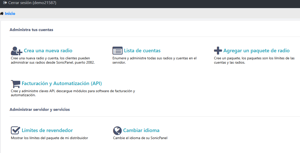The width and height of the screenshot is (300, 153).
Task: Open Crea una nueva radio
Action: (x=48, y=50)
